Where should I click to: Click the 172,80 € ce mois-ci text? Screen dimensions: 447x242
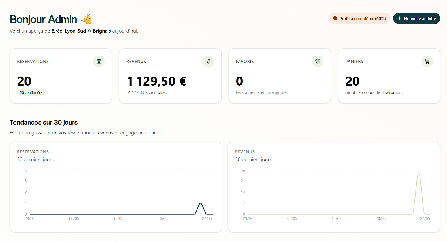150,92
